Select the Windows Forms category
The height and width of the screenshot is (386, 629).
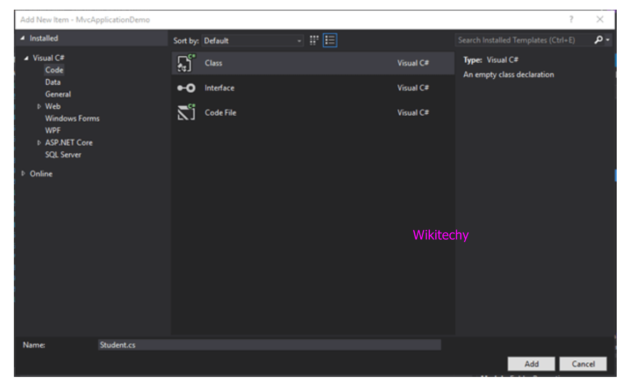pyautogui.click(x=72, y=118)
